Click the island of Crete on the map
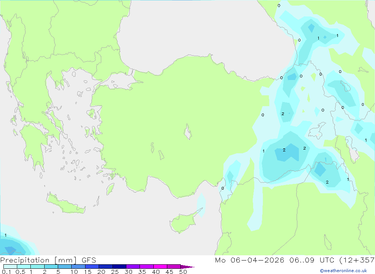Image resolution: width=375 pixels, height=274 pixels. (x=66, y=203)
